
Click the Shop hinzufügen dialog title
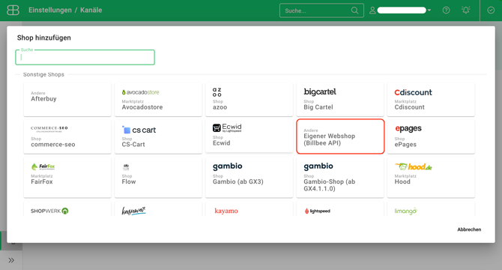pos(44,37)
